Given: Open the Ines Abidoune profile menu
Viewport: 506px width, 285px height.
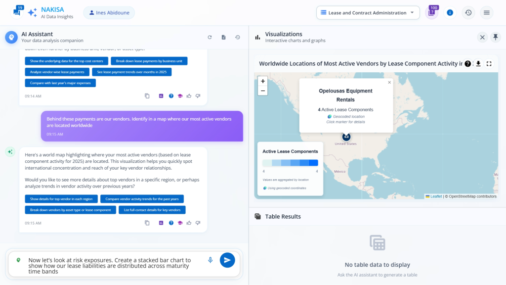Looking at the screenshot, I should coord(109,12).
